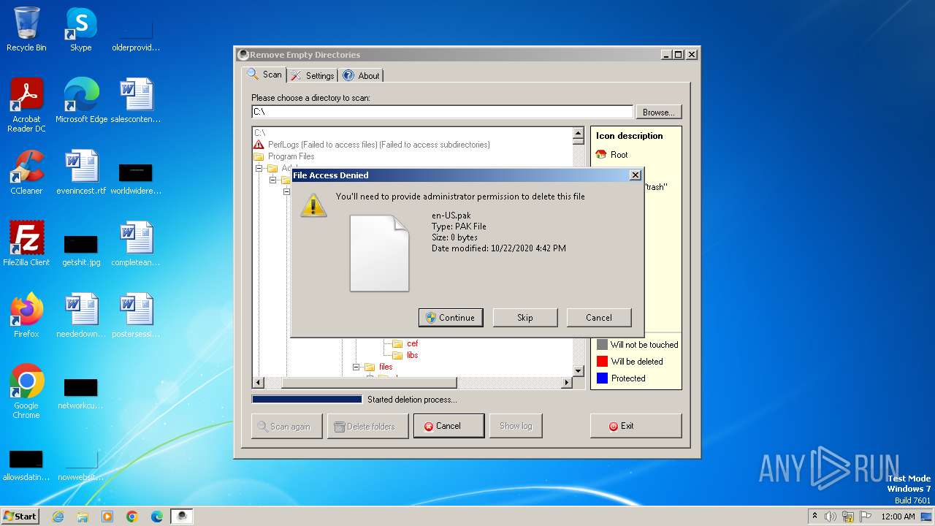Close the File Access Denied dialog
The height and width of the screenshot is (526, 935).
[x=636, y=175]
